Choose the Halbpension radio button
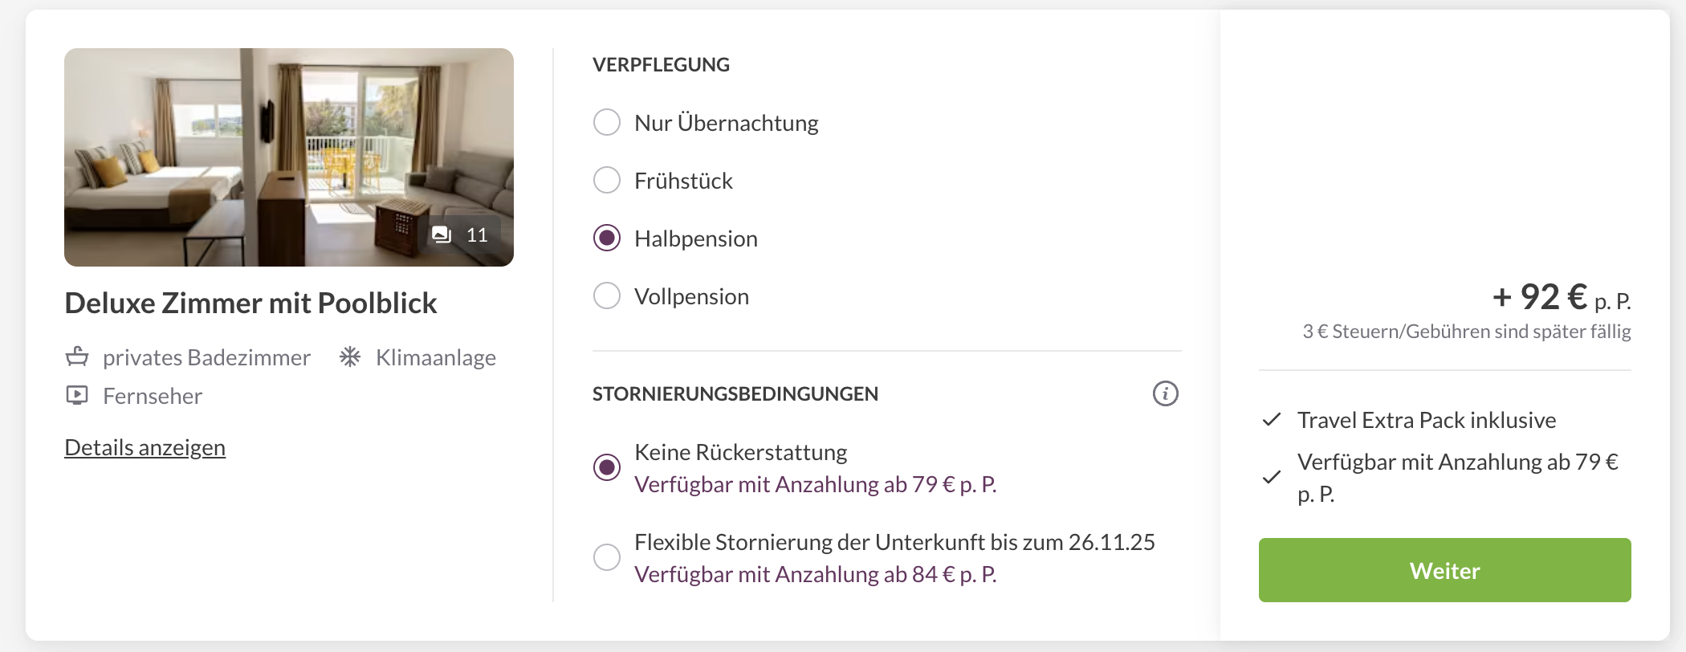 coord(607,238)
